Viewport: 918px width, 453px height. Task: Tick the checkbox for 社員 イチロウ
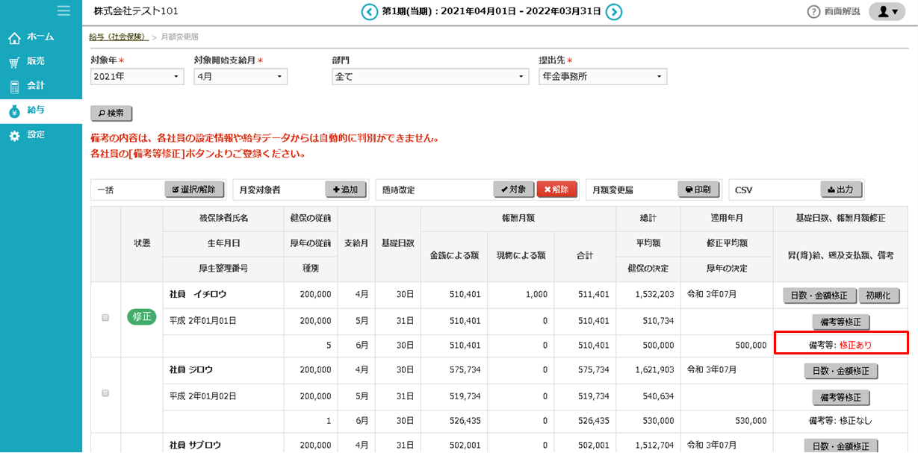pyautogui.click(x=105, y=317)
